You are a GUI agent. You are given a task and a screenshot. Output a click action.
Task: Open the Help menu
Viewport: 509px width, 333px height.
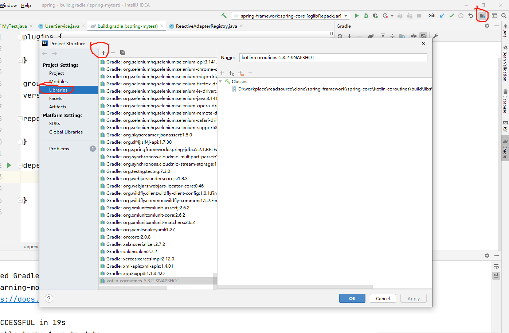pos(26,5)
